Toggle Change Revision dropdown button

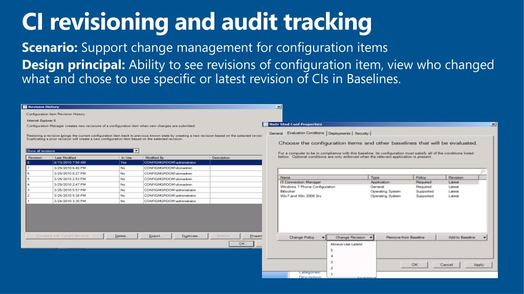(x=350, y=237)
